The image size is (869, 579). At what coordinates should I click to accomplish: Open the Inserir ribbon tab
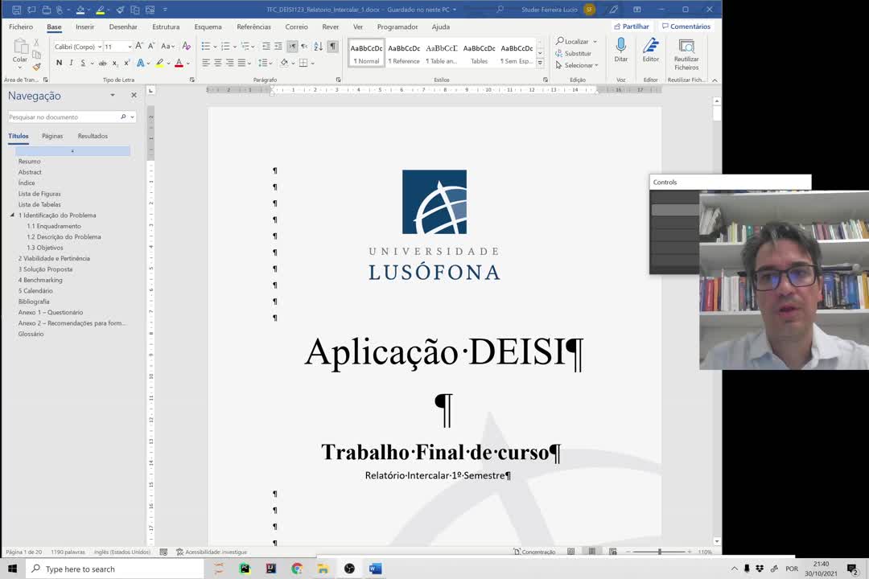click(84, 27)
